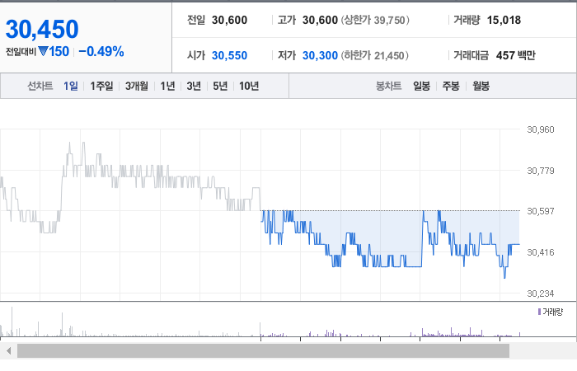Image resolution: width=577 pixels, height=371 pixels.
Task: Click the 전일 value 30,600
Action: [x=230, y=20]
